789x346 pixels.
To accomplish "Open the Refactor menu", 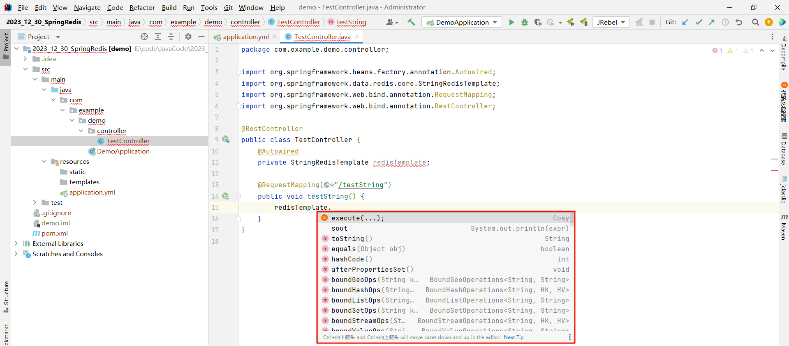I will (x=142, y=7).
